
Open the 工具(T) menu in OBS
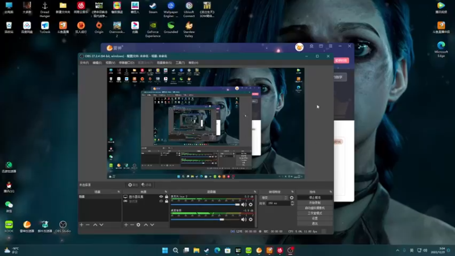click(180, 63)
